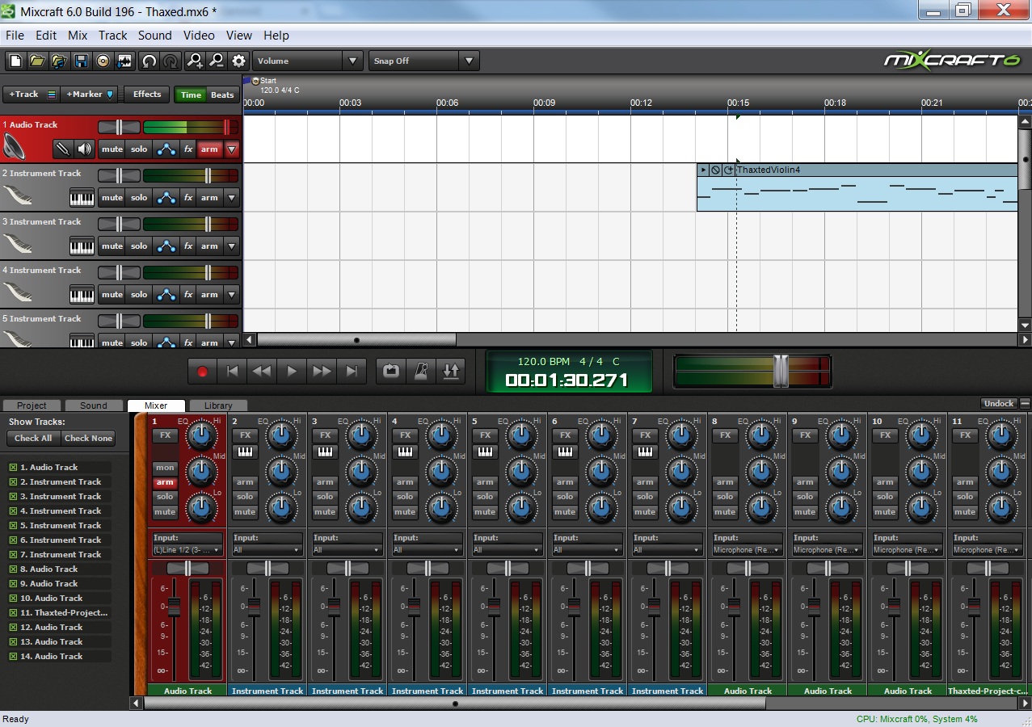Toggle arm on Audio Track 1 track header
This screenshot has height=727, width=1032.
[x=209, y=149]
